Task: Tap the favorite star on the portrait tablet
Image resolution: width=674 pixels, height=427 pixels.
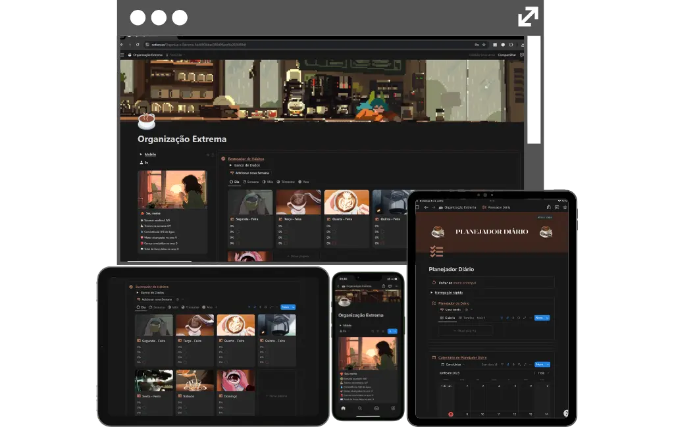Action: [565, 207]
